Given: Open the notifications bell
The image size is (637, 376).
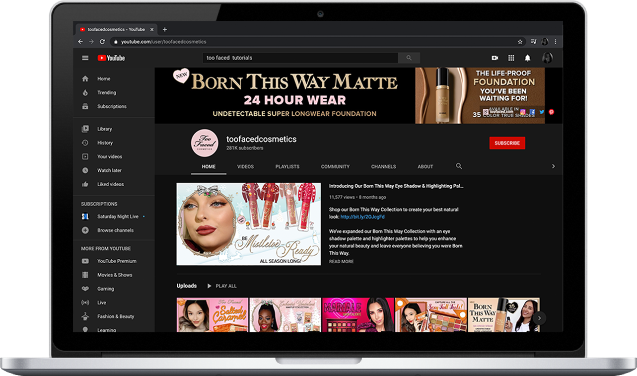Looking at the screenshot, I should (528, 58).
